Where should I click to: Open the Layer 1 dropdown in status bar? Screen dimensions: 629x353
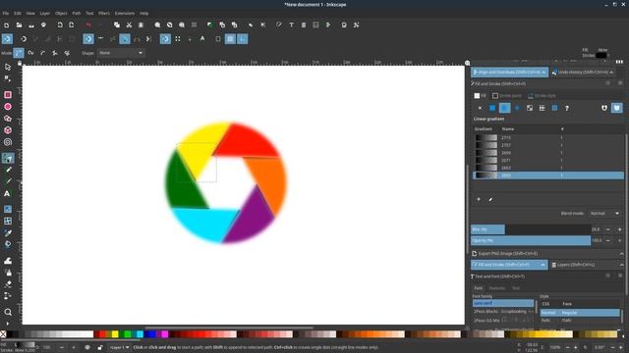tap(120, 347)
